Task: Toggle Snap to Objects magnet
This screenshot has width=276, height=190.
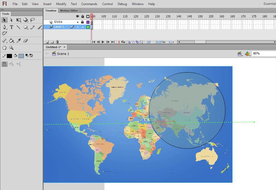Action: [4, 64]
